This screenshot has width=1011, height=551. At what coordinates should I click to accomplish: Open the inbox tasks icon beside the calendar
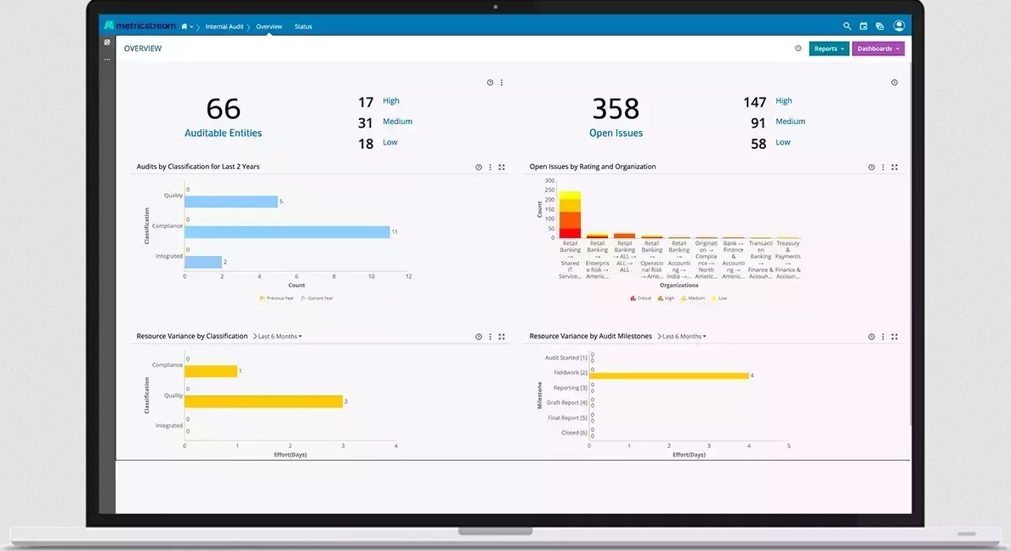coord(879,26)
